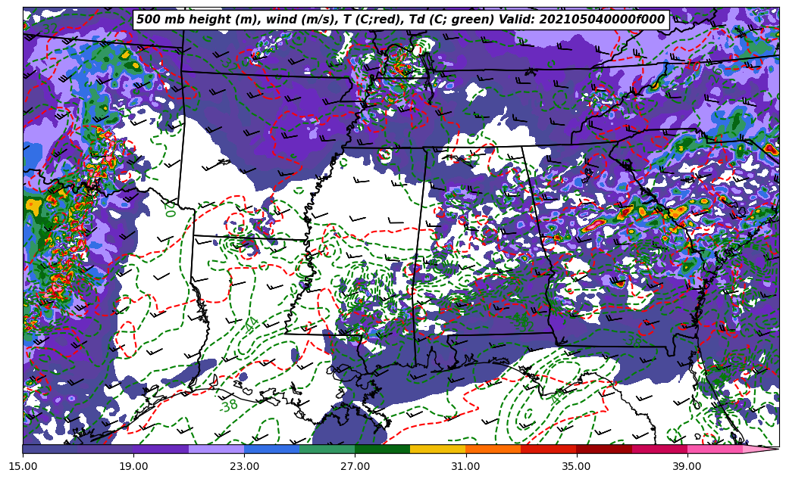Click the colorbar label 23.00
The width and height of the screenshot is (786, 479).
tap(244, 466)
